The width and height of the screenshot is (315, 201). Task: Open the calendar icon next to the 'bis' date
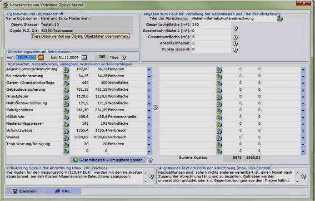[85, 57]
